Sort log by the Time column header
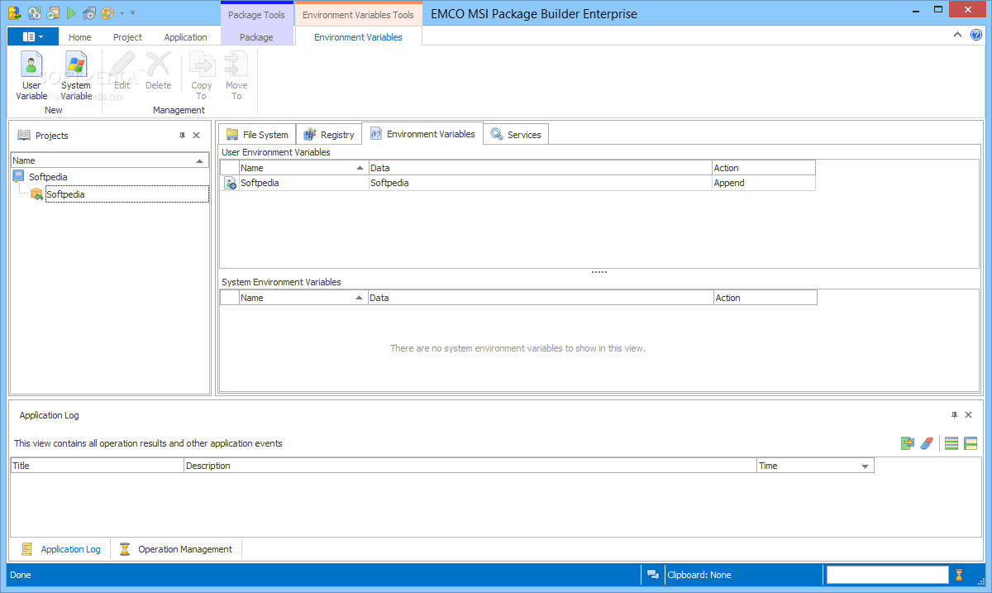This screenshot has height=593, width=992. pos(815,466)
